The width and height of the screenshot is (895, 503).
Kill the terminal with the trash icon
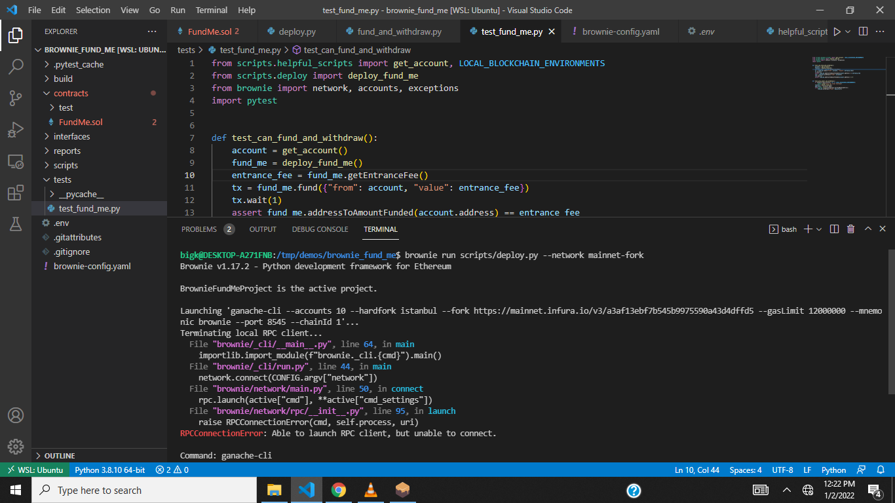click(851, 229)
